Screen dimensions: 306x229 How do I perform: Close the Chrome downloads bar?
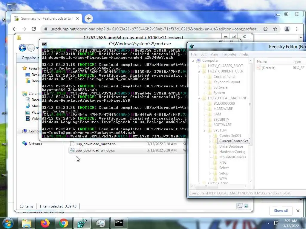click(x=298, y=211)
